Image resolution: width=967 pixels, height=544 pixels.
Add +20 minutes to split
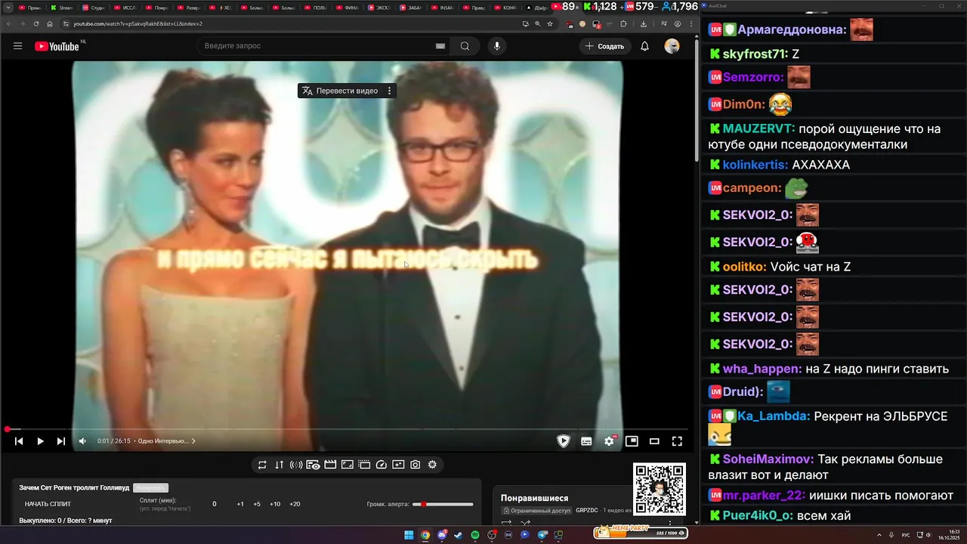295,504
